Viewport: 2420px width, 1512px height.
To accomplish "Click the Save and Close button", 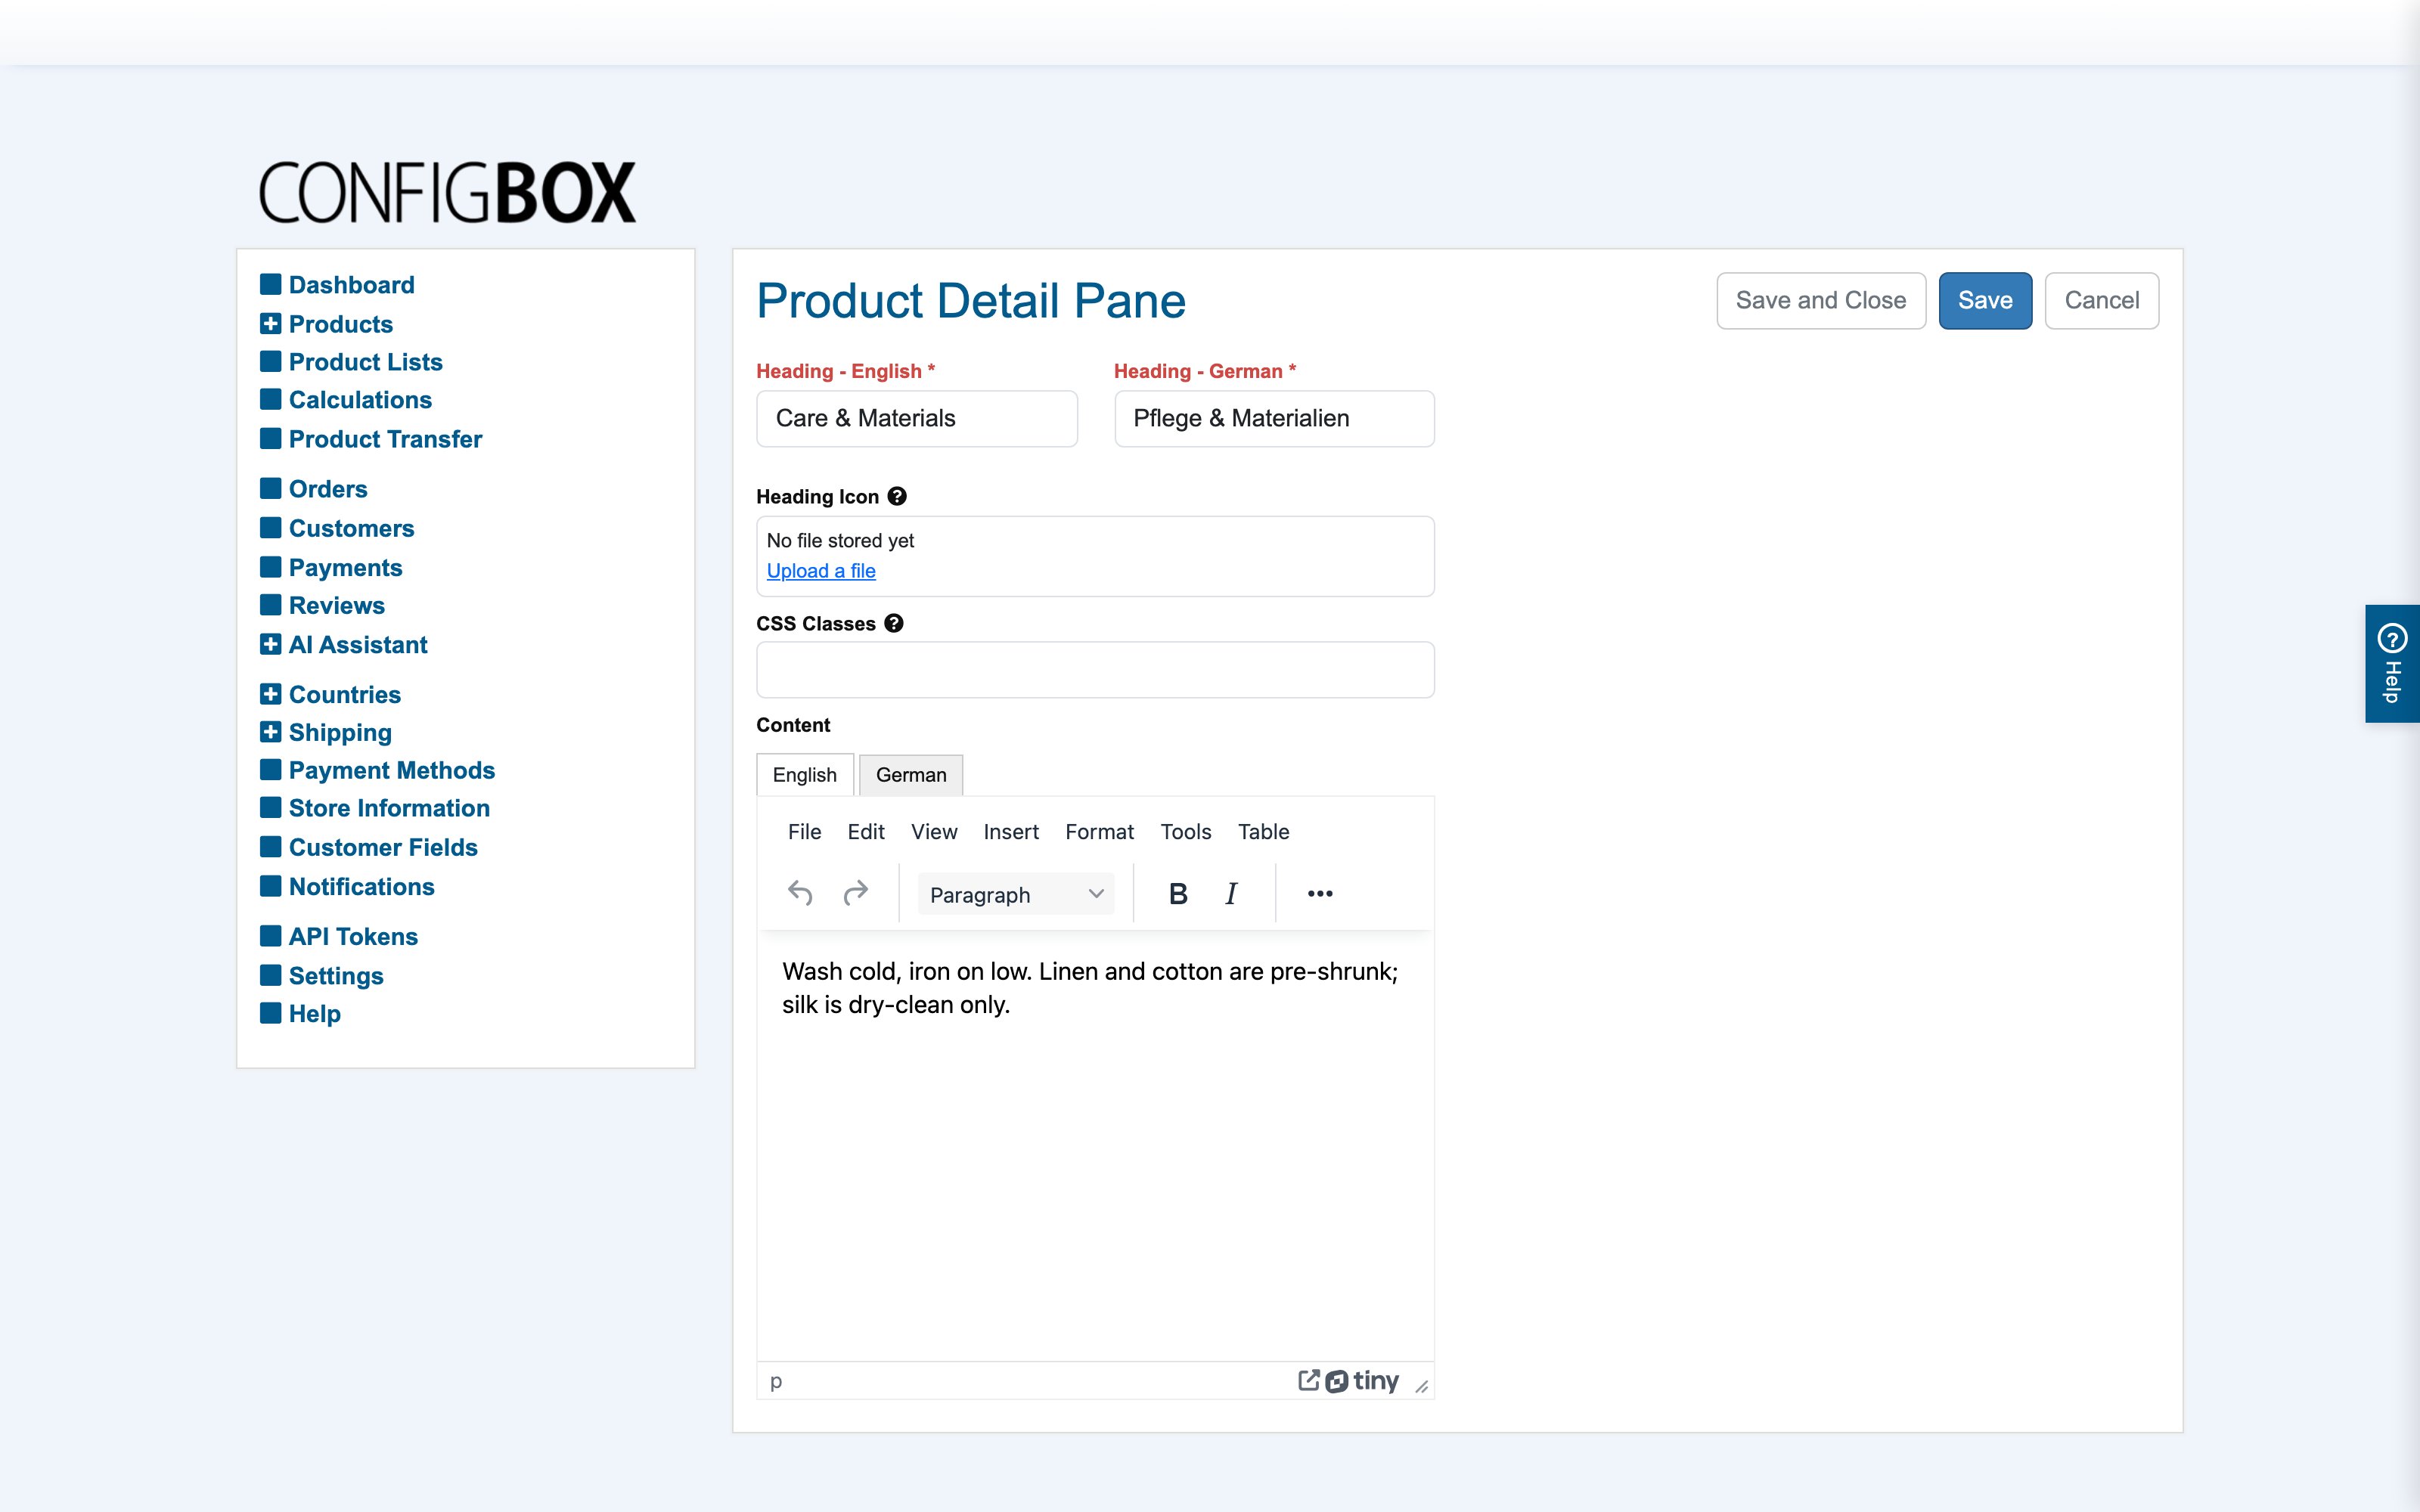I will coord(1821,300).
